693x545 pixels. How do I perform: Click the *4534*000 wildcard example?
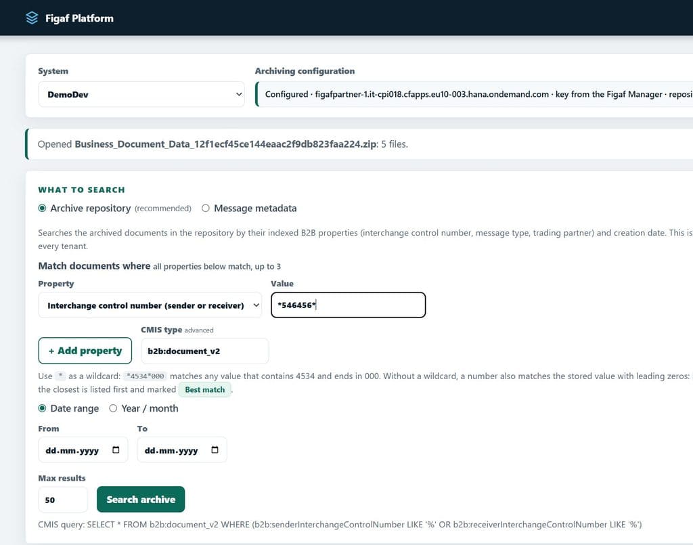[146, 376]
